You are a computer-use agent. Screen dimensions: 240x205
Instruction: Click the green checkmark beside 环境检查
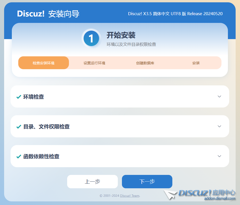click(x=19, y=97)
